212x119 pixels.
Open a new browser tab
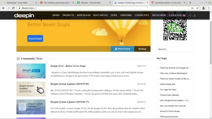pos(190,3)
